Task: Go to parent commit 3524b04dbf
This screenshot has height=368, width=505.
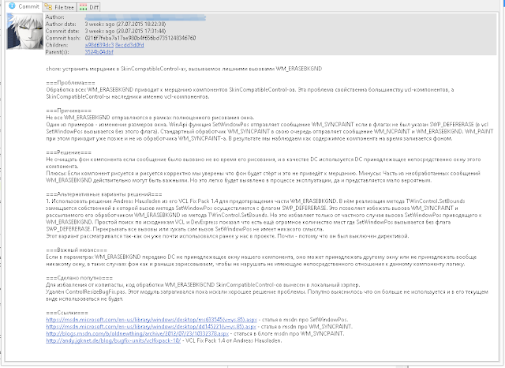Action: point(99,52)
